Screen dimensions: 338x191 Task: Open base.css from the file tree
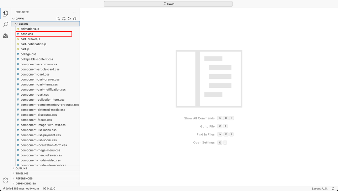pyautogui.click(x=27, y=34)
